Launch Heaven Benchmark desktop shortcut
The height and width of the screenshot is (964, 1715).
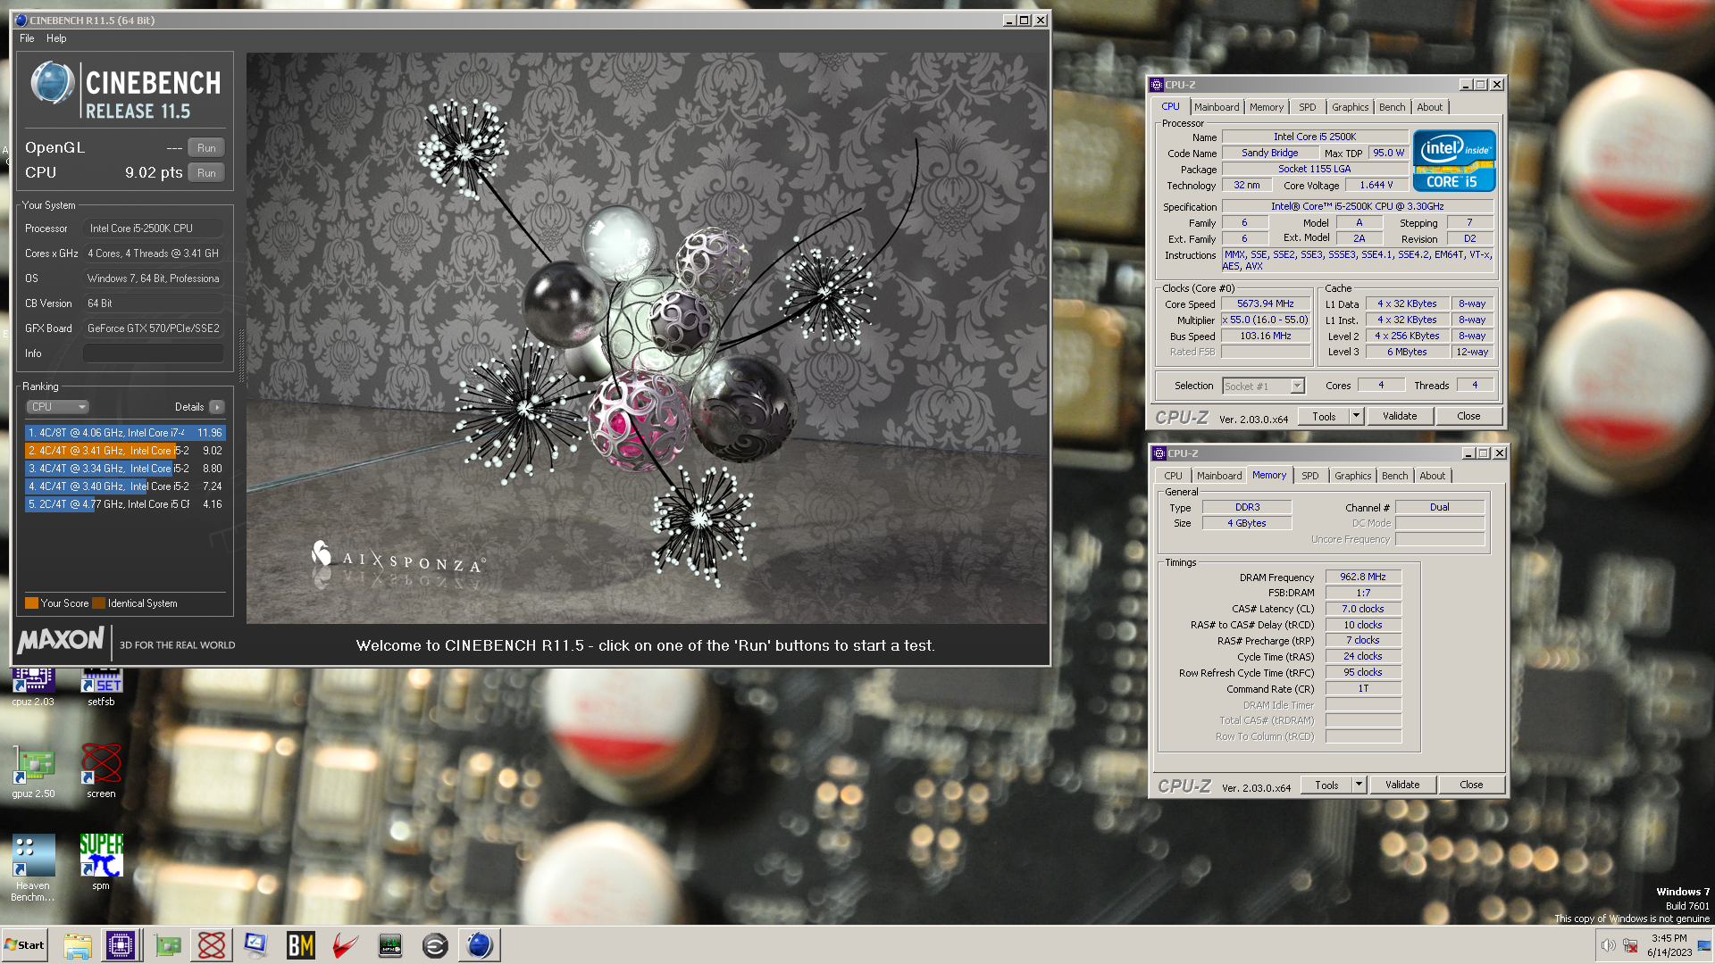33,868
